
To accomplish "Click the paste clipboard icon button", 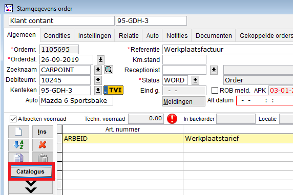I will click(x=43, y=157).
